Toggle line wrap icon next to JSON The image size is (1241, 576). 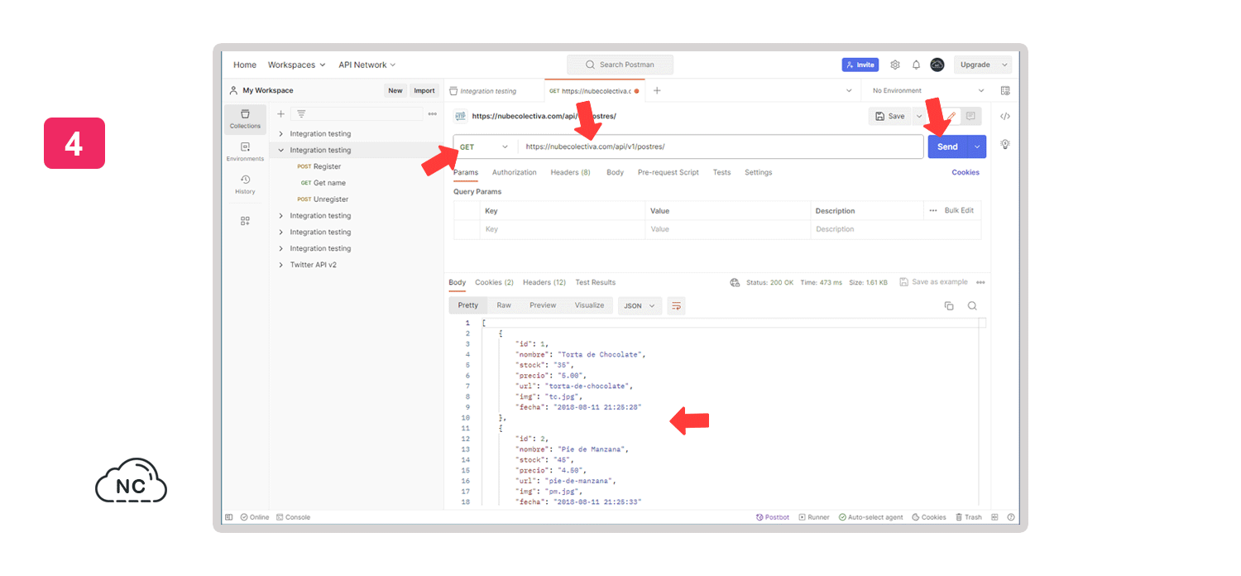click(676, 306)
